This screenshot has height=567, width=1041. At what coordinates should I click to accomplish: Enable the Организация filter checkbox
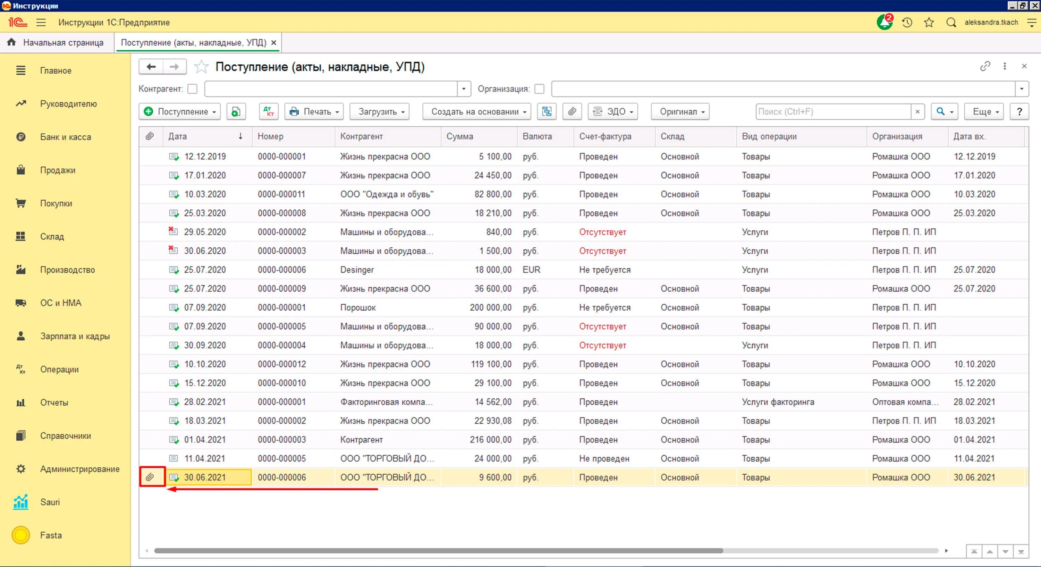[539, 89]
